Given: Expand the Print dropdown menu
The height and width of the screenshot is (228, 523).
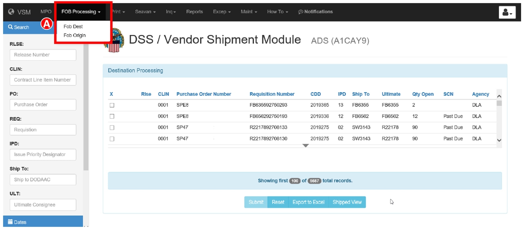Looking at the screenshot, I should tap(118, 12).
